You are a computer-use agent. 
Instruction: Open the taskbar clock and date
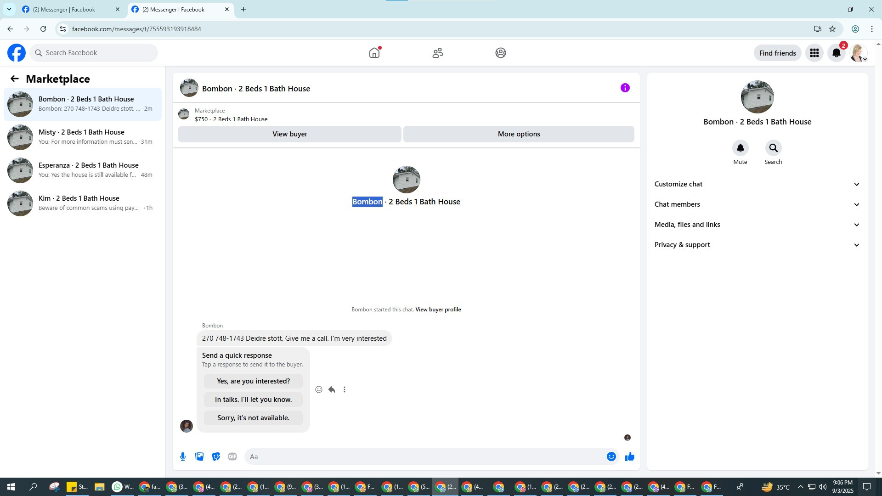[x=842, y=487]
